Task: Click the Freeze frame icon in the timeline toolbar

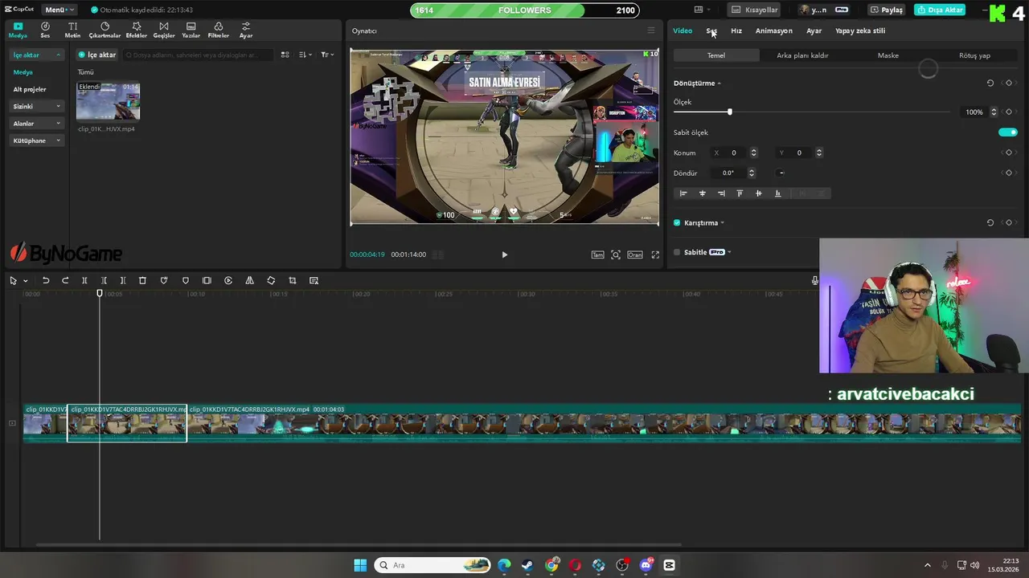Action: [x=207, y=280]
